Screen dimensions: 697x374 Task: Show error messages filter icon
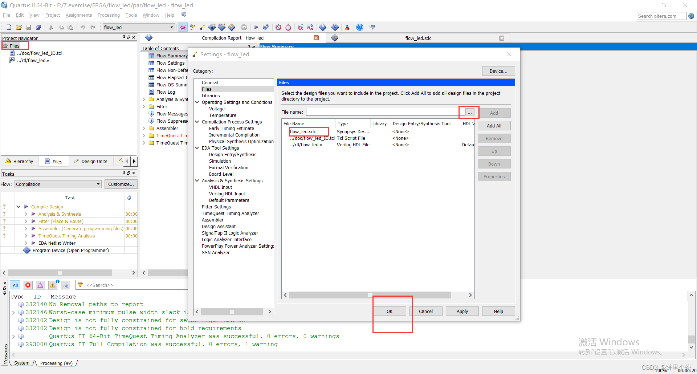coord(28,285)
